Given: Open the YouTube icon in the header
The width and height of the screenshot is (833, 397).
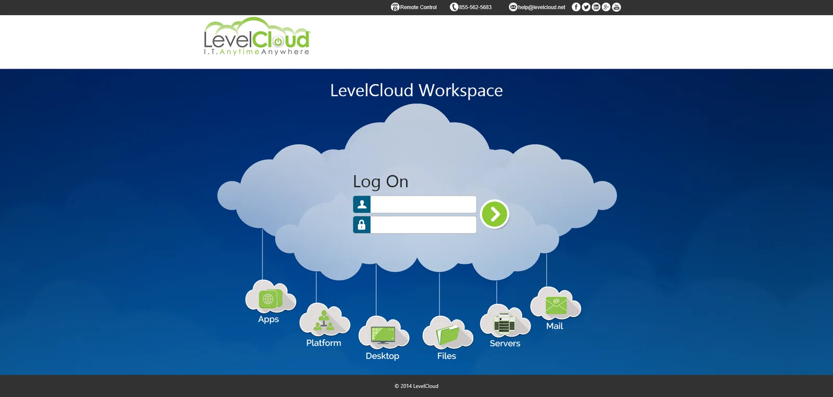Looking at the screenshot, I should point(616,7).
